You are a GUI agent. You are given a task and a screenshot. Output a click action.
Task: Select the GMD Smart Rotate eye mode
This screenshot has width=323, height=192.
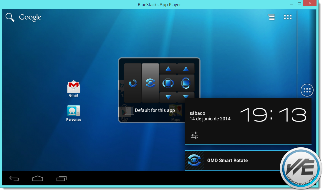point(150,83)
